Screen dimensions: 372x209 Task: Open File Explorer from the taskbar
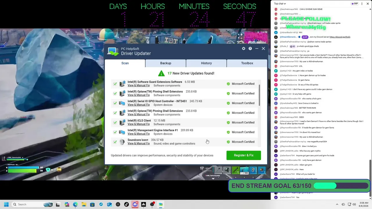[84, 204]
